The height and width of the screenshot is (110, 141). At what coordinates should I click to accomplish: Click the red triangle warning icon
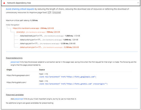[4, 3]
